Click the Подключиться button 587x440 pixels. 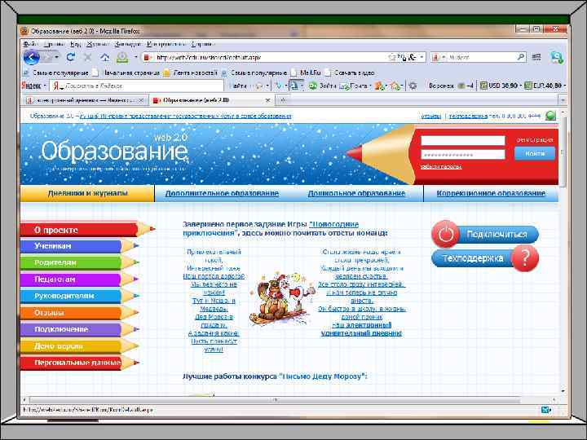pos(485,234)
